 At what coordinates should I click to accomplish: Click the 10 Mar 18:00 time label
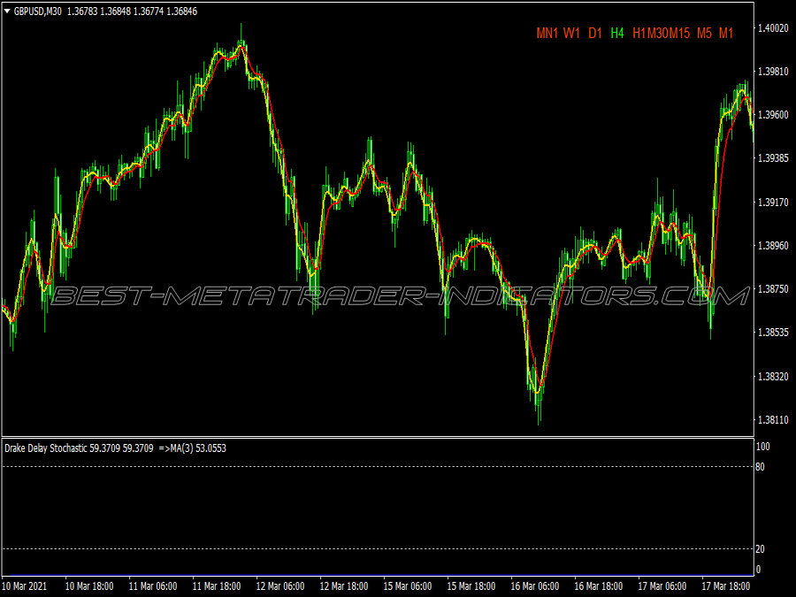89,586
